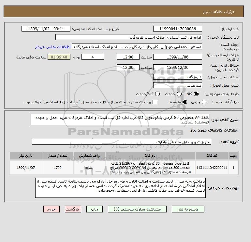The width and height of the screenshot is (251, 242).
Task: Click the row number 1 cell
Action: pyautogui.click(x=233, y=168)
